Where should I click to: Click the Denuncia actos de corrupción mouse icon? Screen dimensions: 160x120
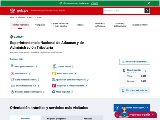pos(12,92)
